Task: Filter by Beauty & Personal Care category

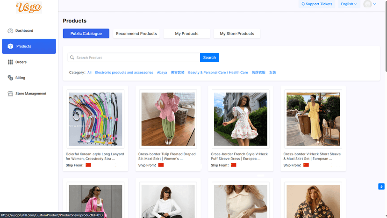Action: 218,73
